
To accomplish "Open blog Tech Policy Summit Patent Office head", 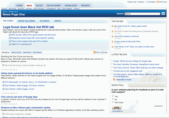I will pos(138,68).
